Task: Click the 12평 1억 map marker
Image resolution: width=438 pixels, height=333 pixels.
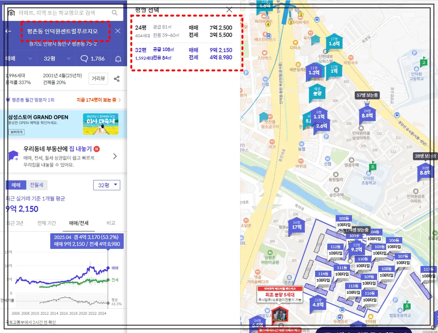Action: click(334, 70)
